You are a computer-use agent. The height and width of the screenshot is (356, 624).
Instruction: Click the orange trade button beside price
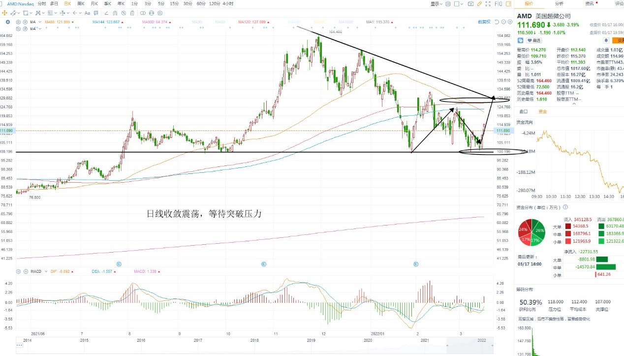pos(618,40)
